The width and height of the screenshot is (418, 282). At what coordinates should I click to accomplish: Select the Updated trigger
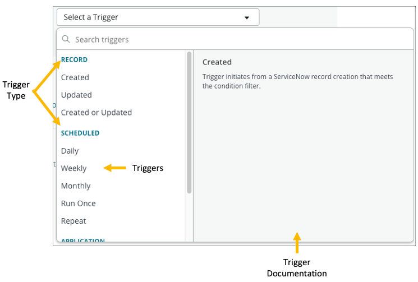click(x=76, y=95)
